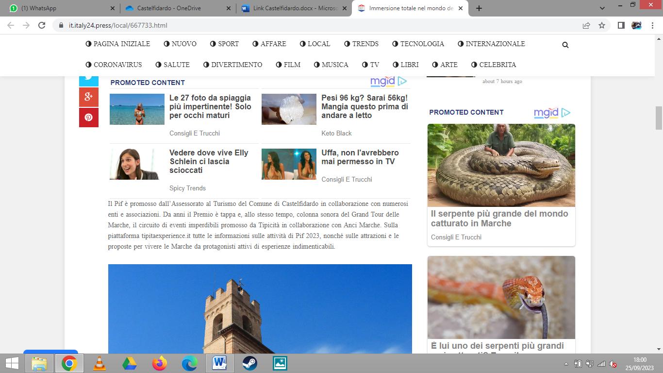Image resolution: width=663 pixels, height=373 pixels.
Task: Reload the page in Chrome
Action: click(x=42, y=25)
